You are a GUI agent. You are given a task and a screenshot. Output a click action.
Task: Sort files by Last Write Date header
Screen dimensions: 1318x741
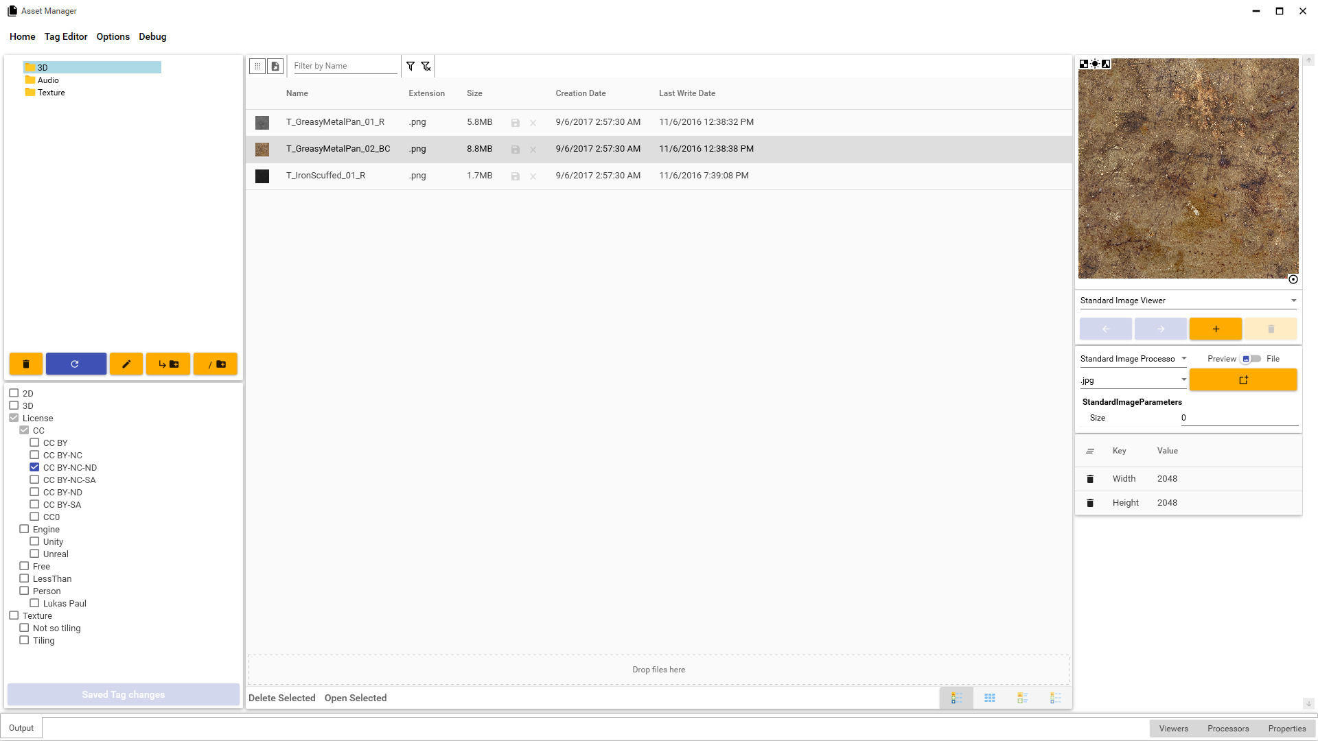click(x=687, y=93)
